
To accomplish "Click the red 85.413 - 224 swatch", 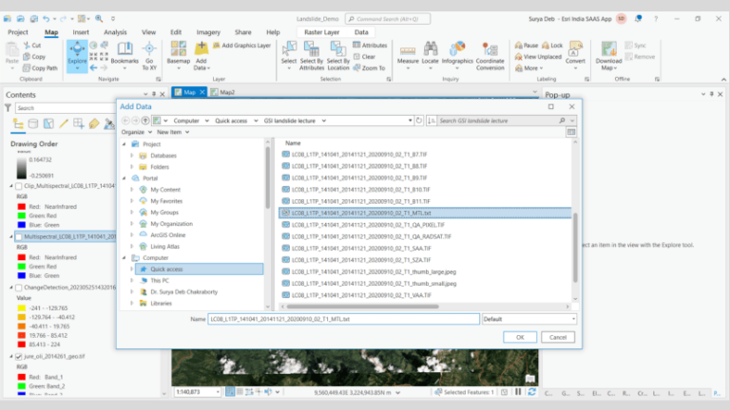I will coord(22,345).
